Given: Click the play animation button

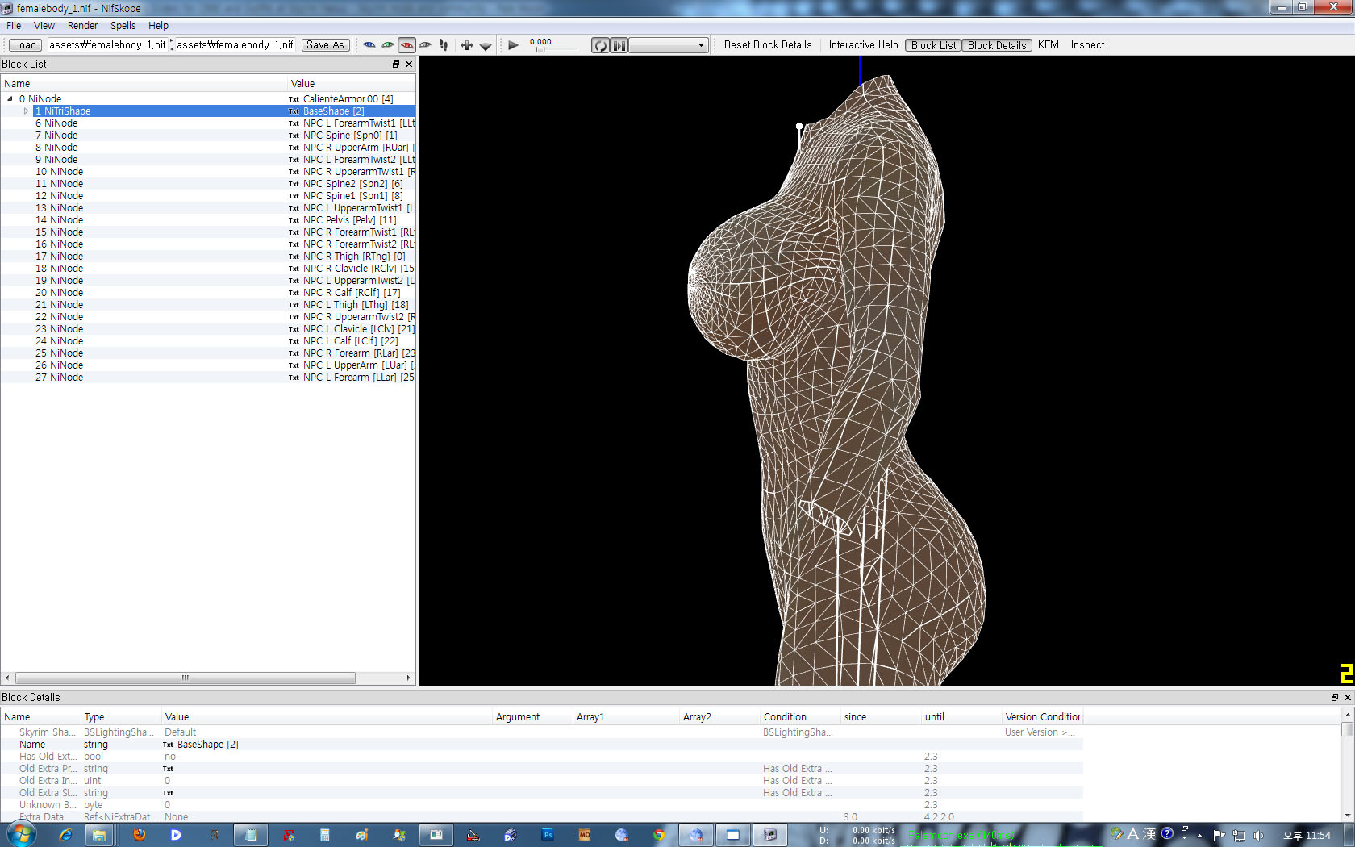Looking at the screenshot, I should 513,45.
